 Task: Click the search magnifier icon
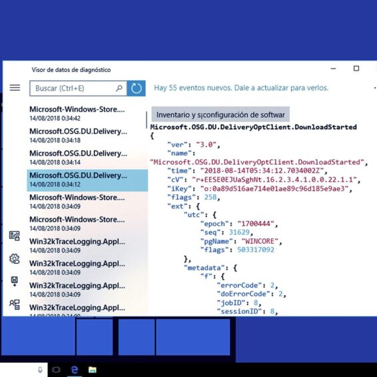(119, 88)
